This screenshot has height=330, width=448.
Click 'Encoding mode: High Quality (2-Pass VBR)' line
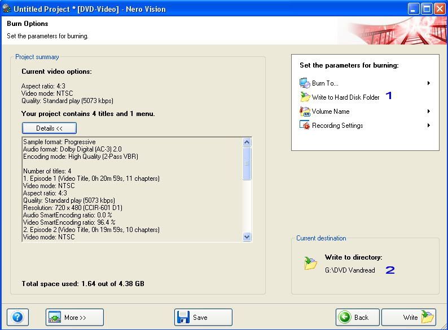click(x=81, y=157)
